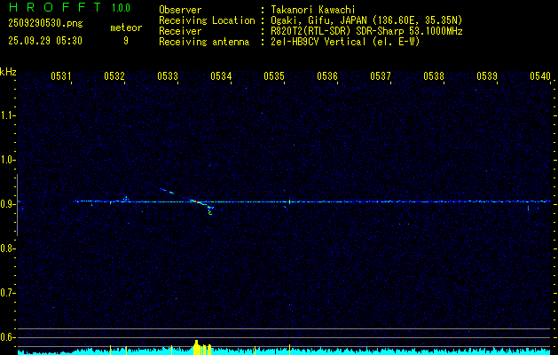Viewport: 558px width, 355px height.
Task: Click the 0533 time marker
Action: coord(168,75)
